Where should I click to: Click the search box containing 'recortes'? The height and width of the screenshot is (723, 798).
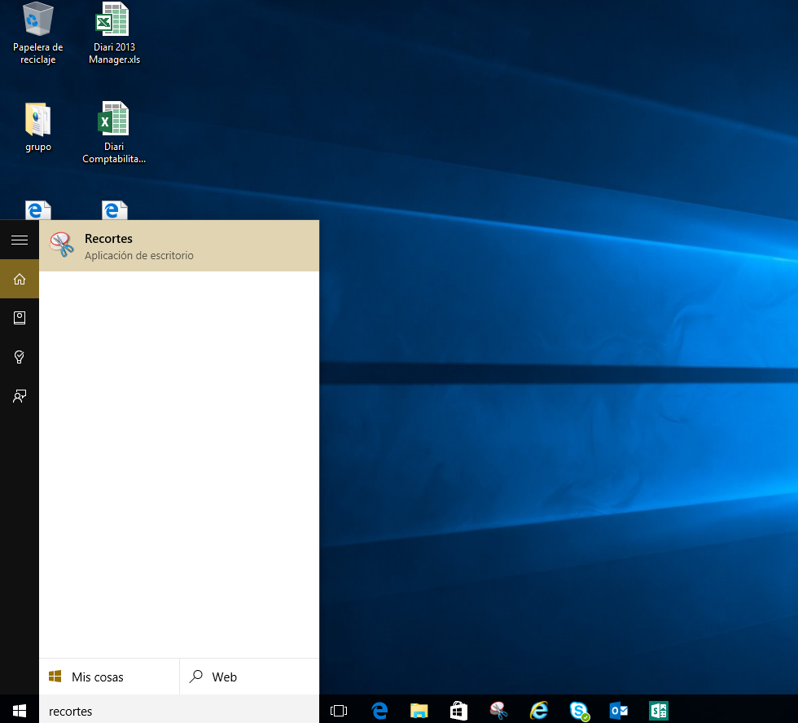tap(179, 711)
